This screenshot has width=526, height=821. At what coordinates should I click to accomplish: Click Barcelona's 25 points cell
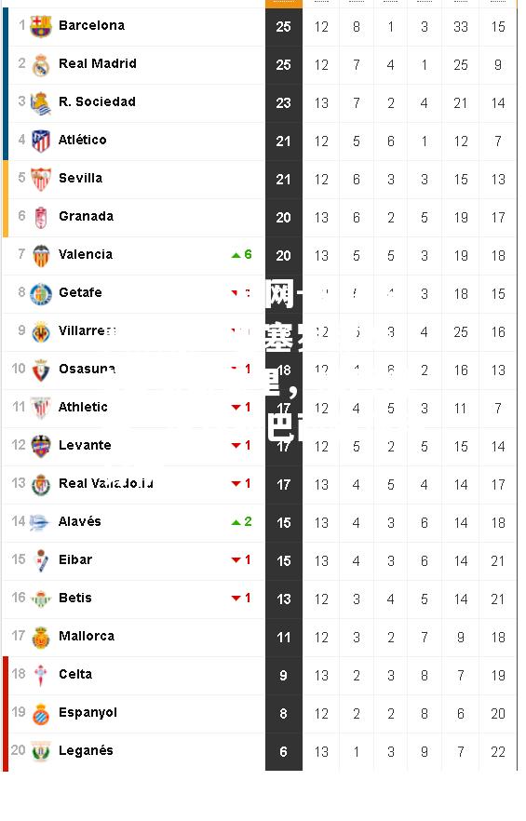pyautogui.click(x=283, y=27)
